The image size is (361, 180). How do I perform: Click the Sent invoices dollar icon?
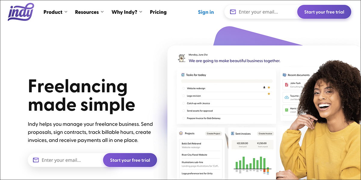233,133
